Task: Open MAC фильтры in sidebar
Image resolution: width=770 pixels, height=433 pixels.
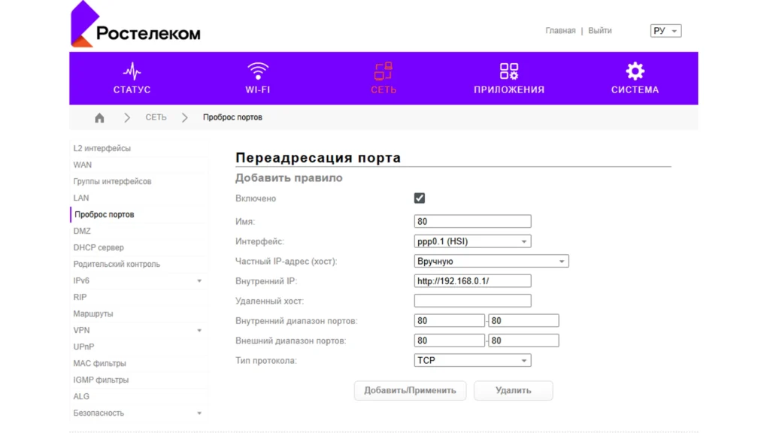Action: pos(100,363)
